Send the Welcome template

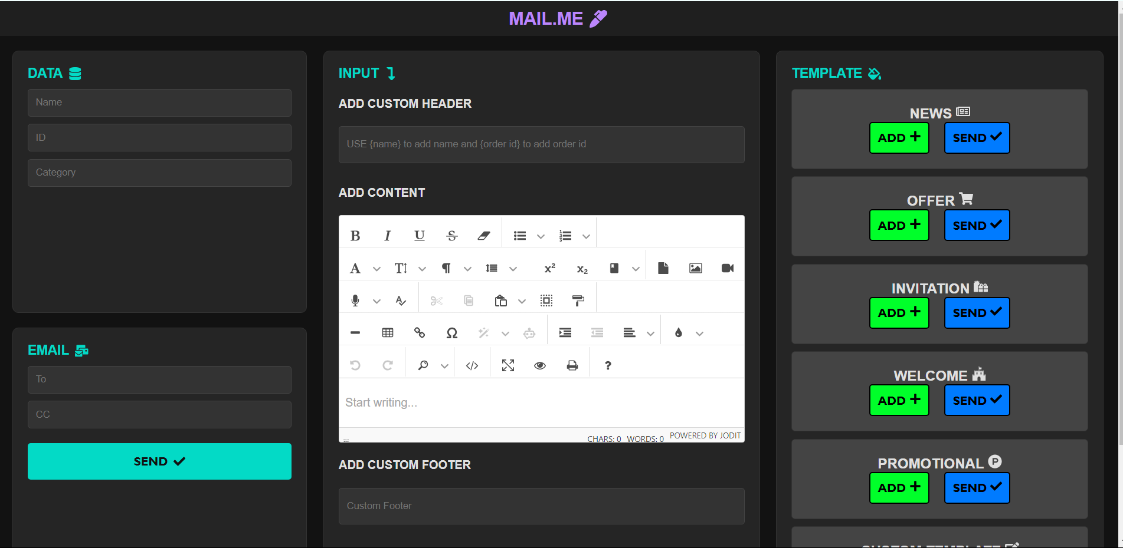point(977,400)
